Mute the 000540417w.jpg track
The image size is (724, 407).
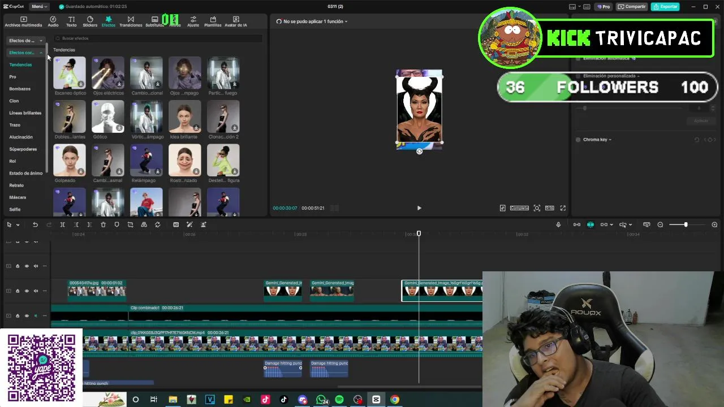pyautogui.click(x=36, y=291)
